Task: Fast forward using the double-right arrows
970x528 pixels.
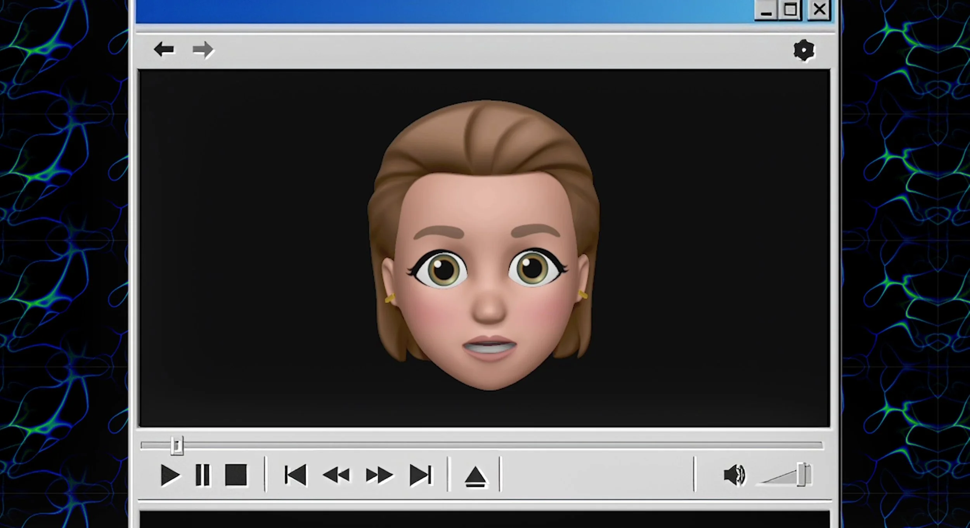Action: tap(379, 475)
